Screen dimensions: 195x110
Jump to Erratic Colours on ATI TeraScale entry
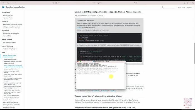pyautogui.click(x=12, y=87)
